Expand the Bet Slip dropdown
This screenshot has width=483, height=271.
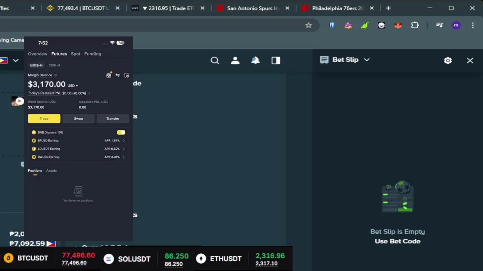(366, 60)
